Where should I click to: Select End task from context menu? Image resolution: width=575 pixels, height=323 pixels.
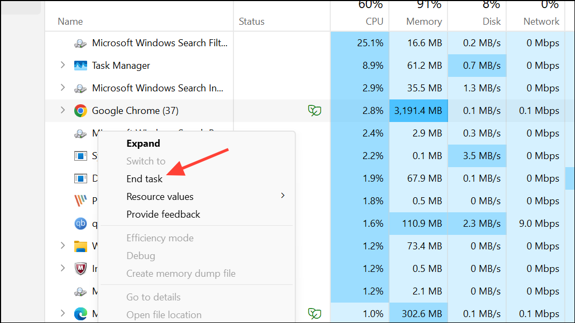pos(144,178)
